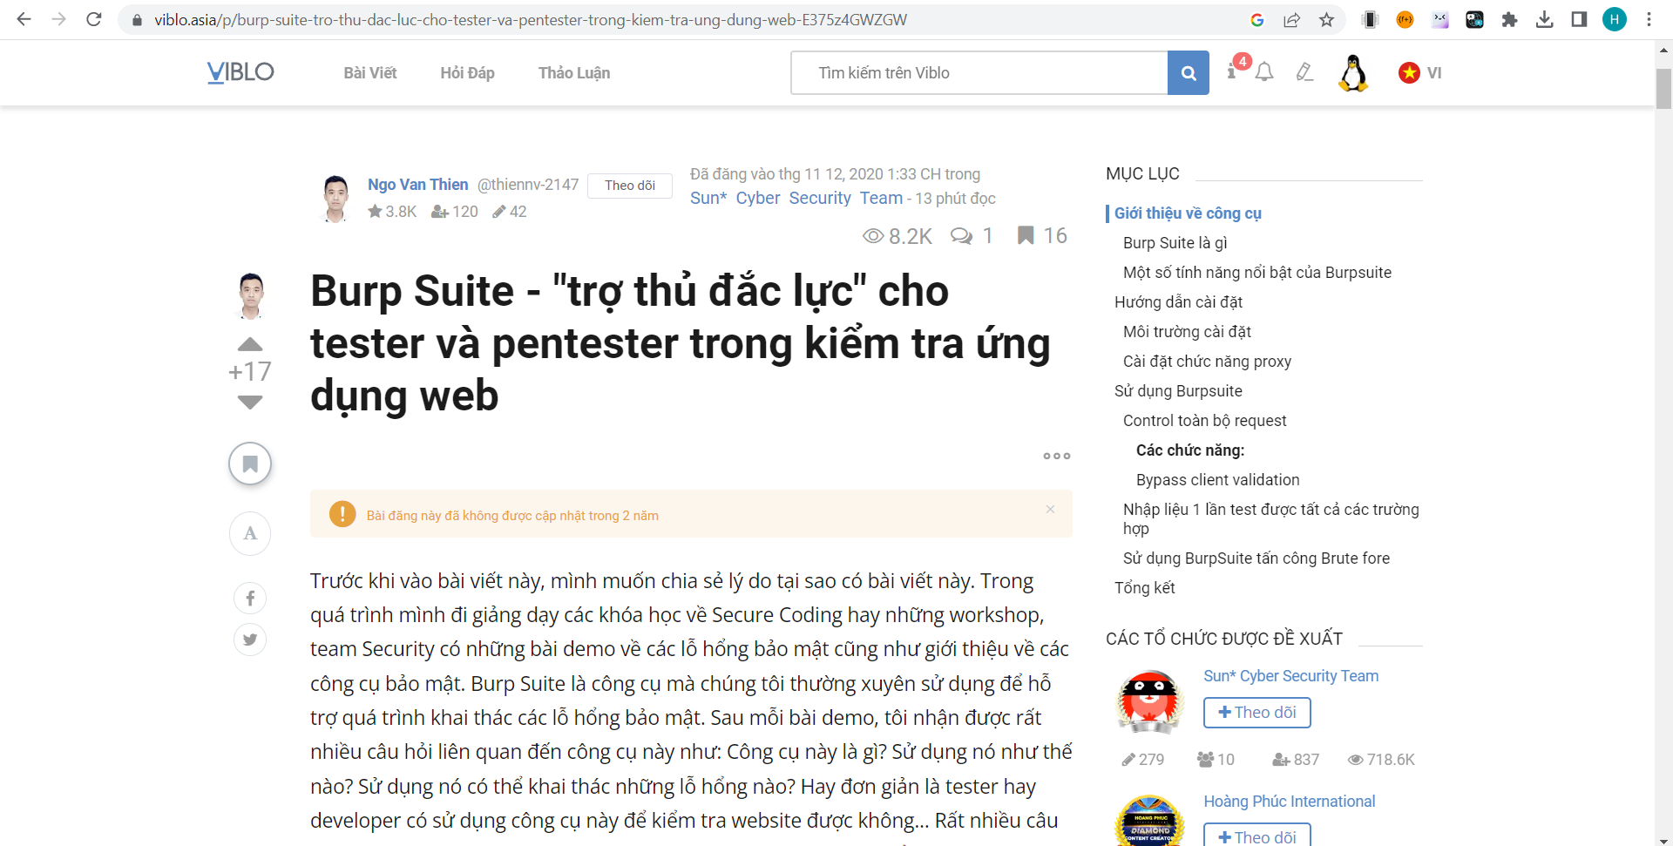Jump to 'Hướng dẫn cài đặt' section
Image resolution: width=1673 pixels, height=846 pixels.
click(1178, 302)
